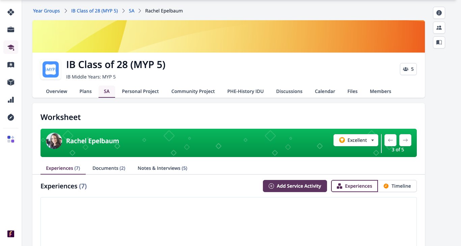Go to previous student arrow
This screenshot has width=461, height=246.
tap(390, 140)
